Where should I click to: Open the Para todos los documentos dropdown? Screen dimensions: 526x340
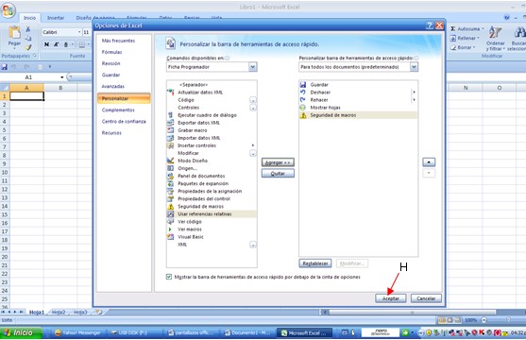pos(414,67)
